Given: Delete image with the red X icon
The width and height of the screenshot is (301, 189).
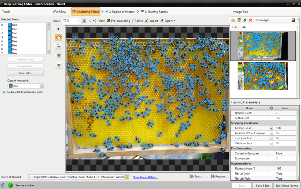Looking at the screenshot, I should click(251, 20).
